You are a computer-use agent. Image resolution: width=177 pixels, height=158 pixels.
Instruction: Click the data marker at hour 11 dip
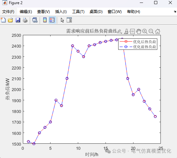click(84, 57)
